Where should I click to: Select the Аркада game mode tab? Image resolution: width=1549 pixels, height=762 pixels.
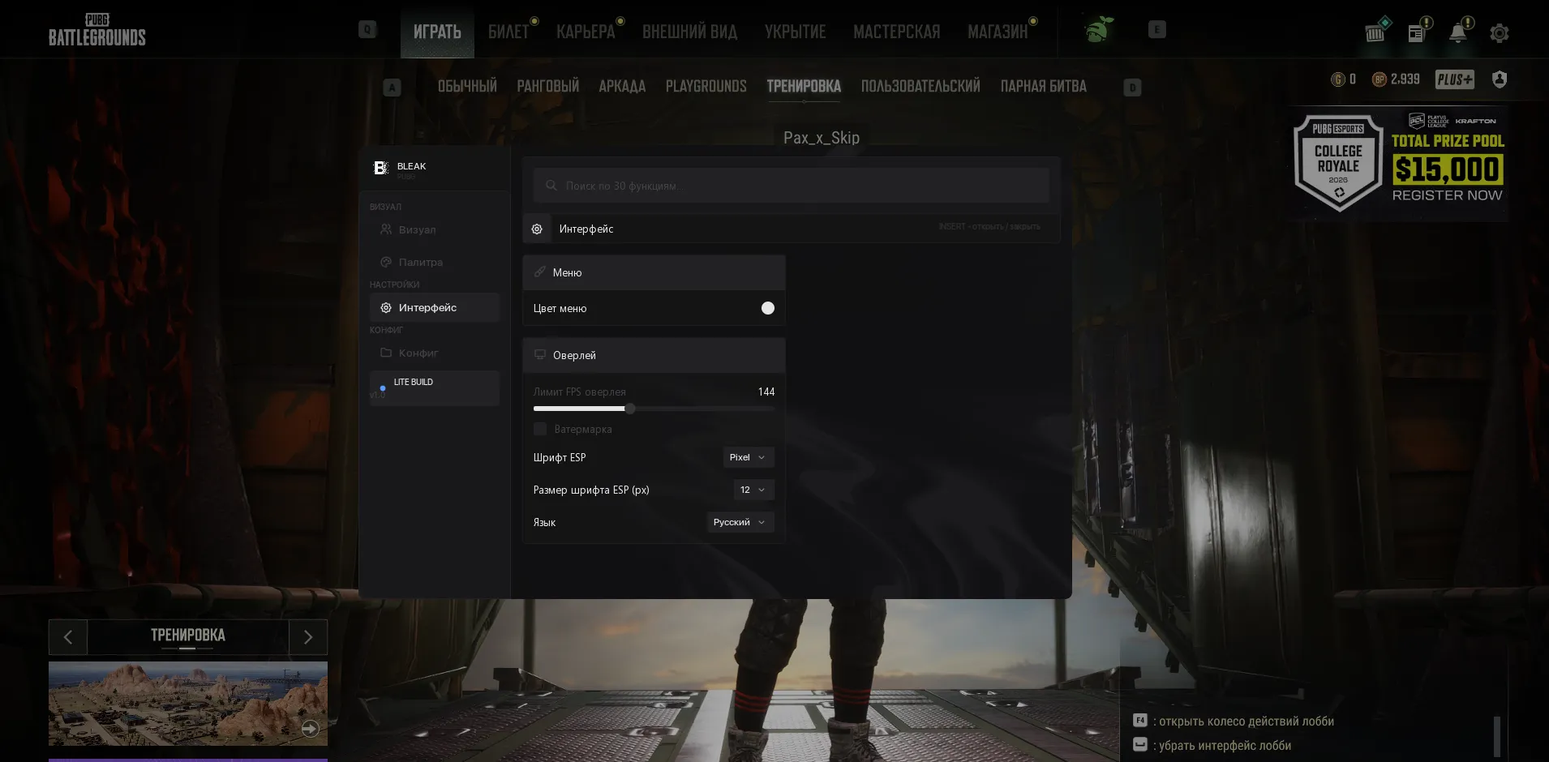622,86
